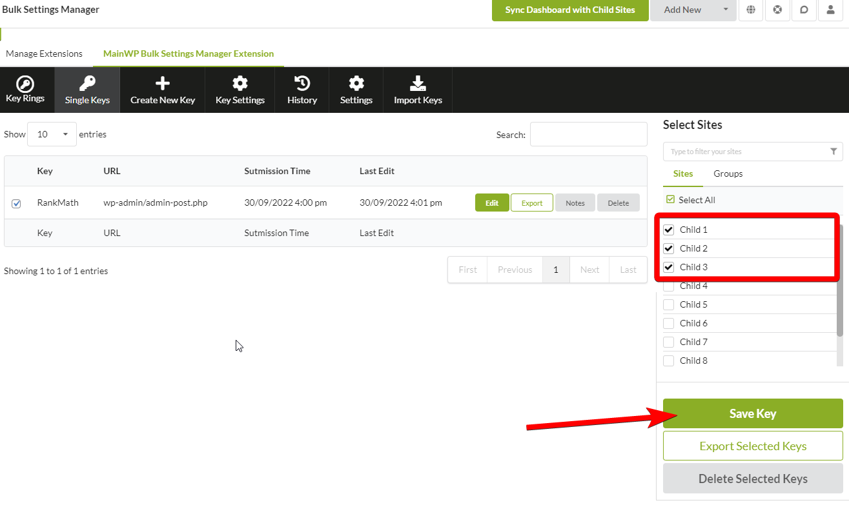849x505 pixels.
Task: Click Sync Dashboard with Child Sites
Action: (x=570, y=10)
